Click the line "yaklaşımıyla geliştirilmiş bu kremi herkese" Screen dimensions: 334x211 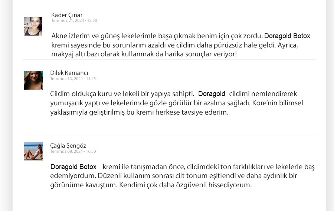click(139, 112)
